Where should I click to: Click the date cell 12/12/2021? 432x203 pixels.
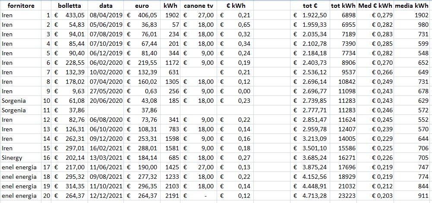106,196
